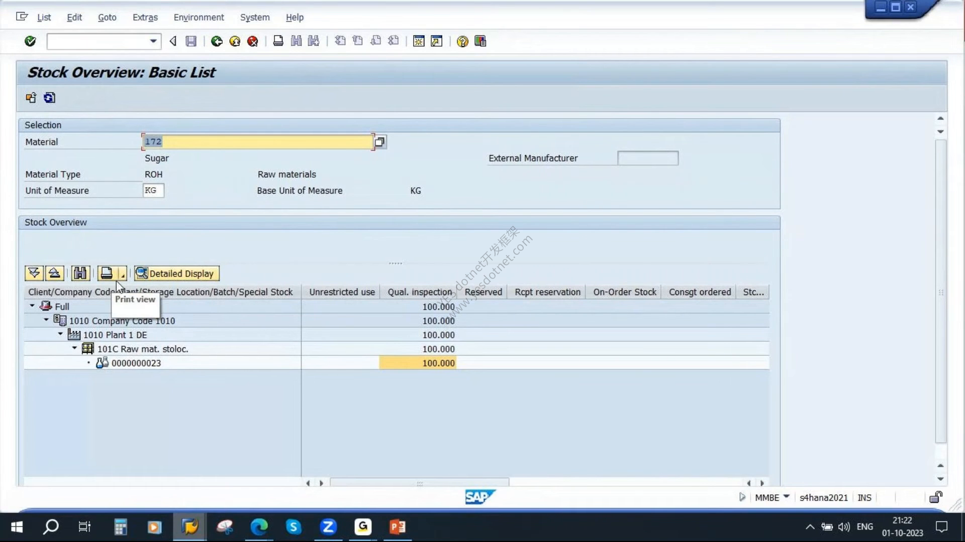This screenshot has height=542, width=965.
Task: Open the Print view dropdown arrow
Action: click(x=122, y=273)
